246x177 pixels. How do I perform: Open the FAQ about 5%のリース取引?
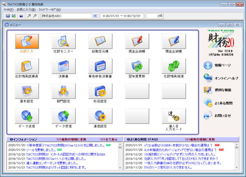pyautogui.click(x=168, y=168)
